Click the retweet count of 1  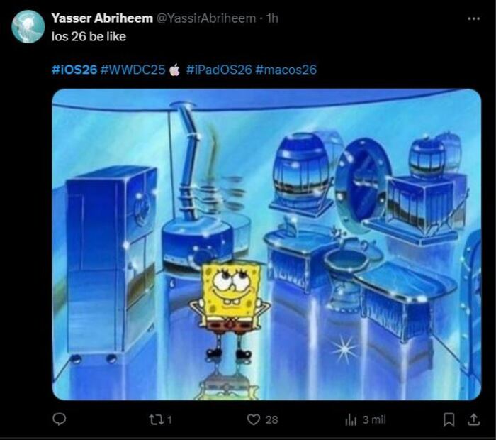pos(169,420)
